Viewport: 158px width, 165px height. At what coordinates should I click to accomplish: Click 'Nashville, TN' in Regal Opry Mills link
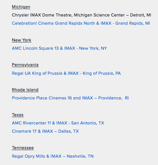pyautogui.click(x=80, y=156)
